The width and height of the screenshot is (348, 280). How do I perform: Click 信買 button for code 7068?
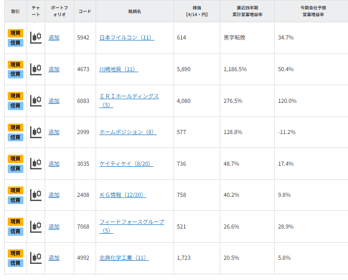click(x=16, y=232)
